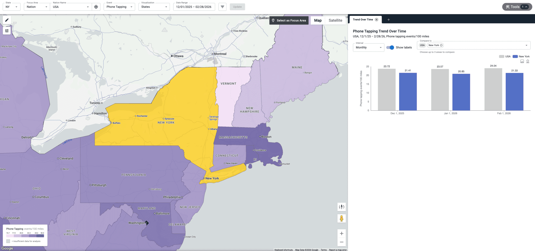This screenshot has height=251, width=535.
Task: Select the pencil draw tool on map
Action: (7, 20)
